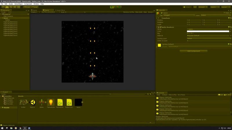Toggle Stats in Game view
Viewport: 232px width, 130px height.
145,12
